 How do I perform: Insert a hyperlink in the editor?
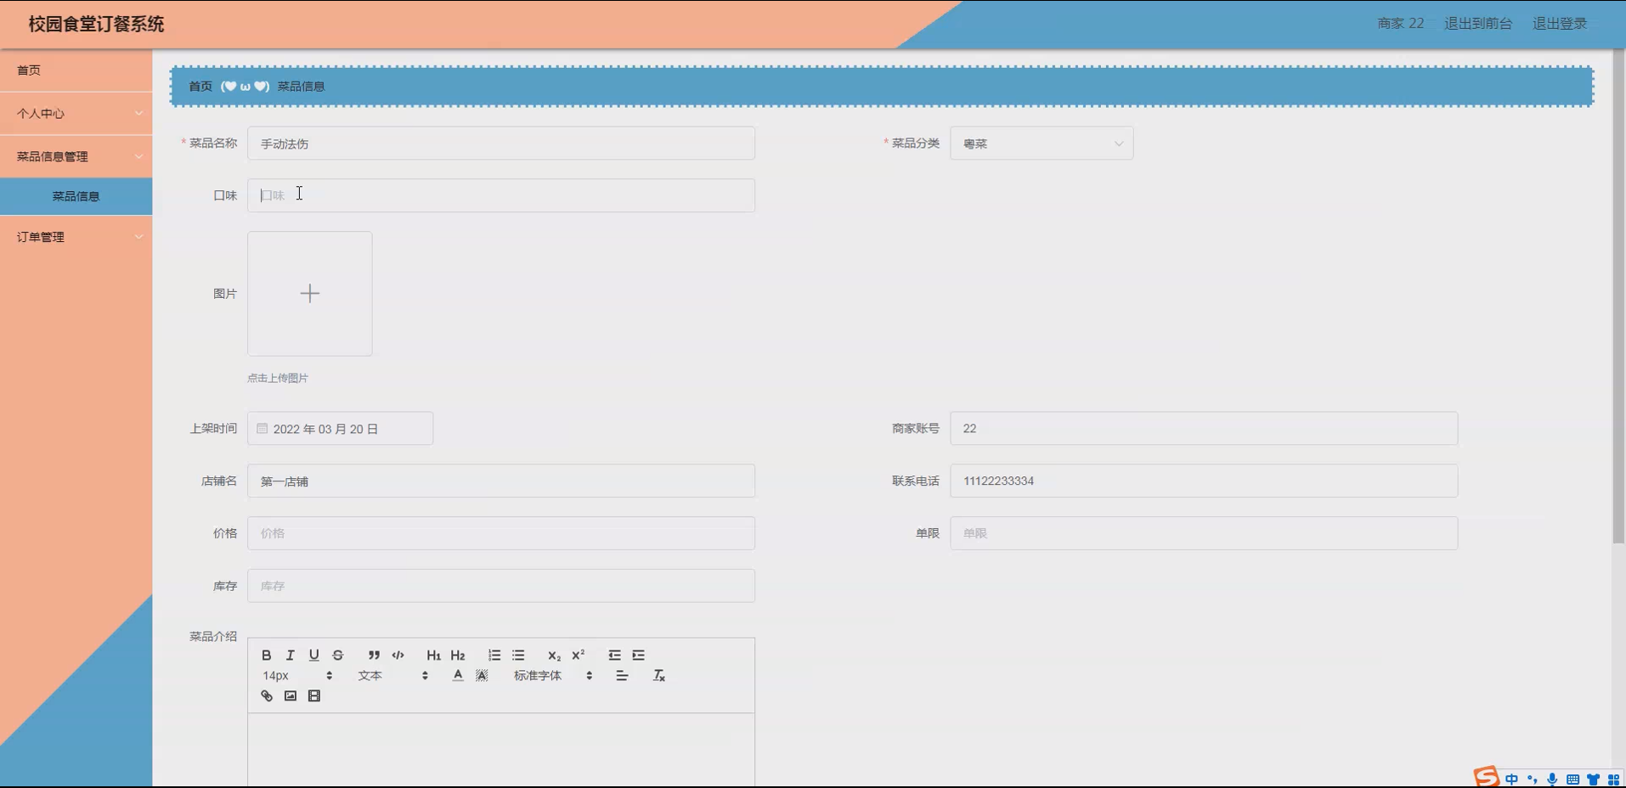coord(267,696)
